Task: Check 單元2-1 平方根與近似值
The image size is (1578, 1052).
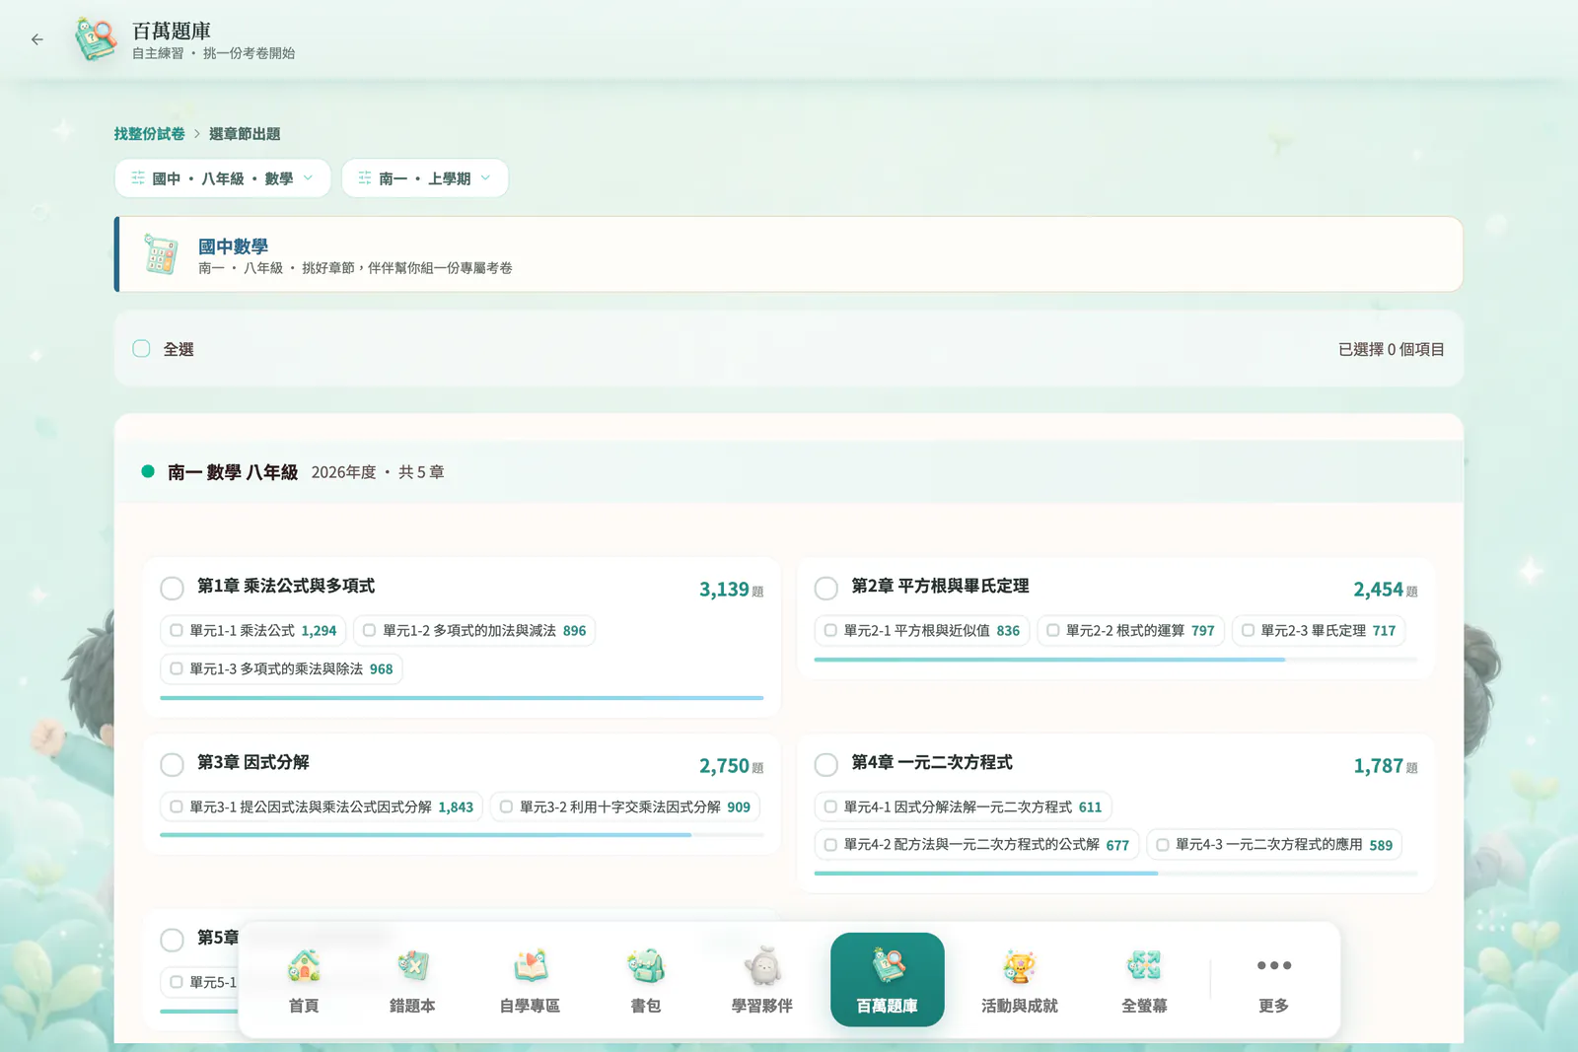Action: 830,631
